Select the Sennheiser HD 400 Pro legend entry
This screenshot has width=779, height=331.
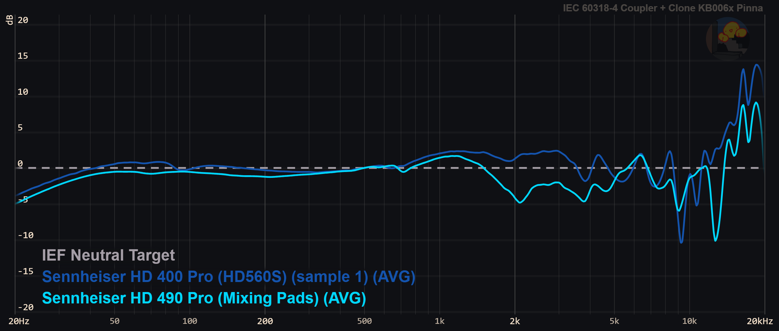[229, 277]
